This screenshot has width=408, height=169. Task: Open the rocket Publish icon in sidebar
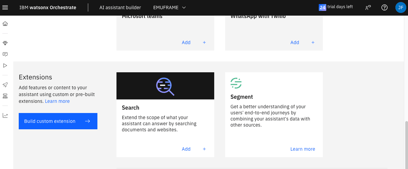point(5,85)
